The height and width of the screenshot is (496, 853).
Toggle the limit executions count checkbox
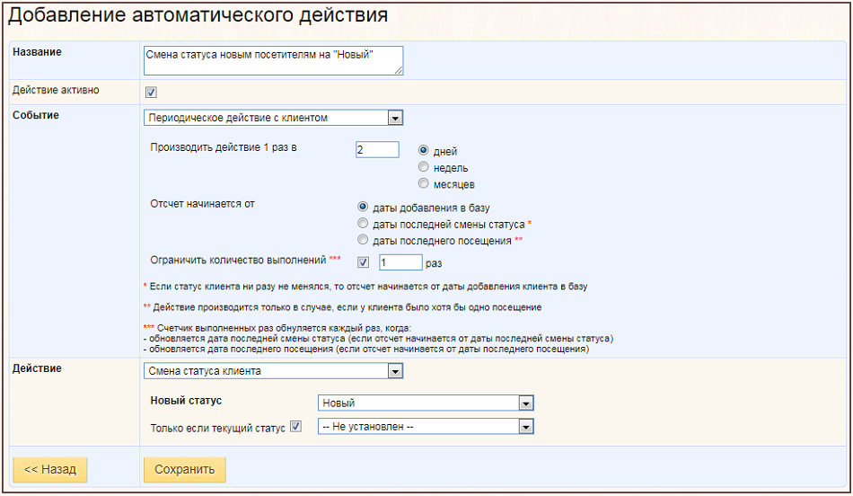pyautogui.click(x=363, y=262)
